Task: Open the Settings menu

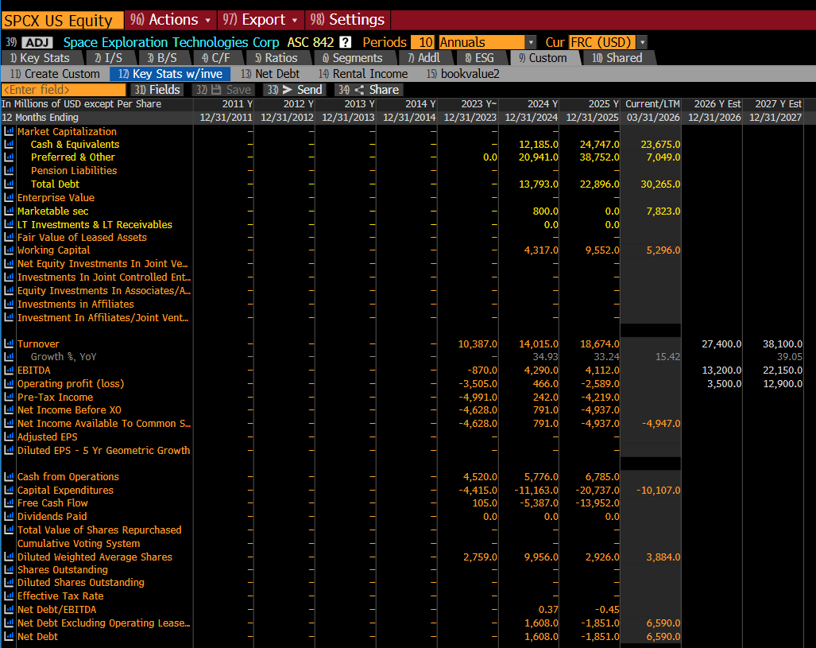Action: coord(348,20)
